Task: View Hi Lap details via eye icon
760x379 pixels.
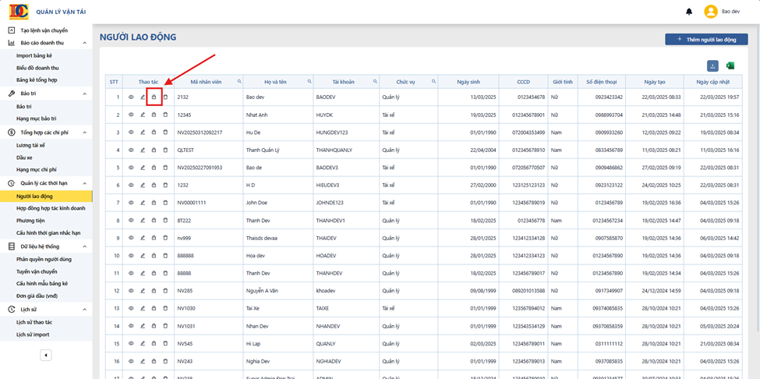Action: coord(131,344)
